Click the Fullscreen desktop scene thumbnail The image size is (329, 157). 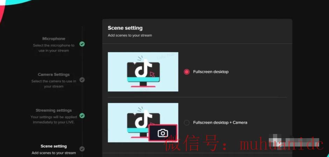tap(143, 72)
